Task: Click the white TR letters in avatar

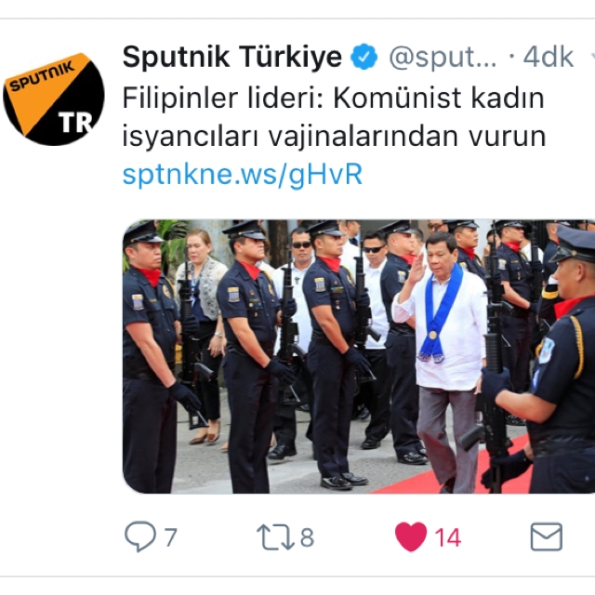Action: tap(75, 122)
